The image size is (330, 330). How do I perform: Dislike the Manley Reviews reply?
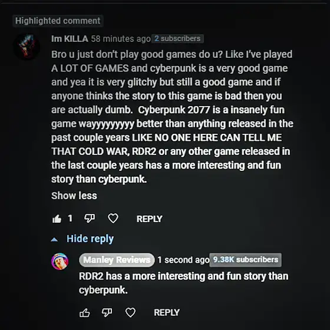pyautogui.click(x=107, y=312)
